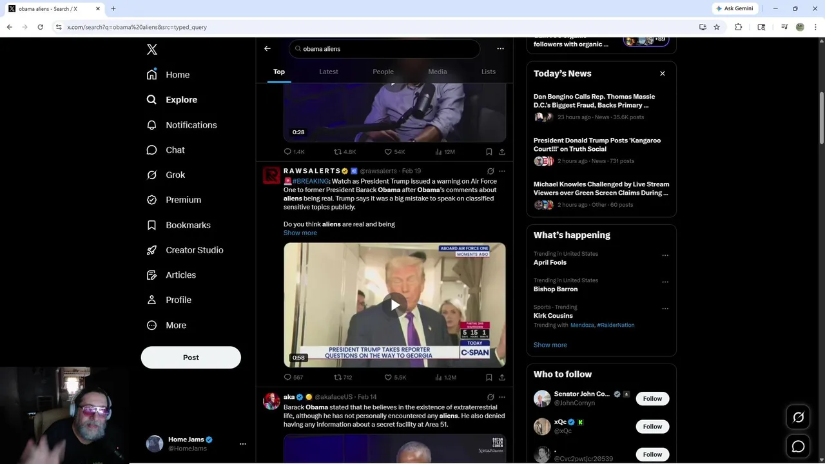Image resolution: width=825 pixels, height=464 pixels.
Task: Open Michael Knowles green screen story
Action: pos(601,194)
